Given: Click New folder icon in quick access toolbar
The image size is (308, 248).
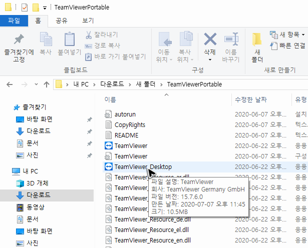Looking at the screenshot, I should pyautogui.click(x=36, y=7).
